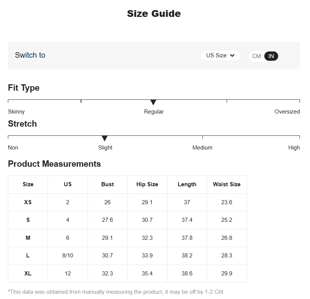Click the High stretch label
The width and height of the screenshot is (310, 299).
click(294, 148)
